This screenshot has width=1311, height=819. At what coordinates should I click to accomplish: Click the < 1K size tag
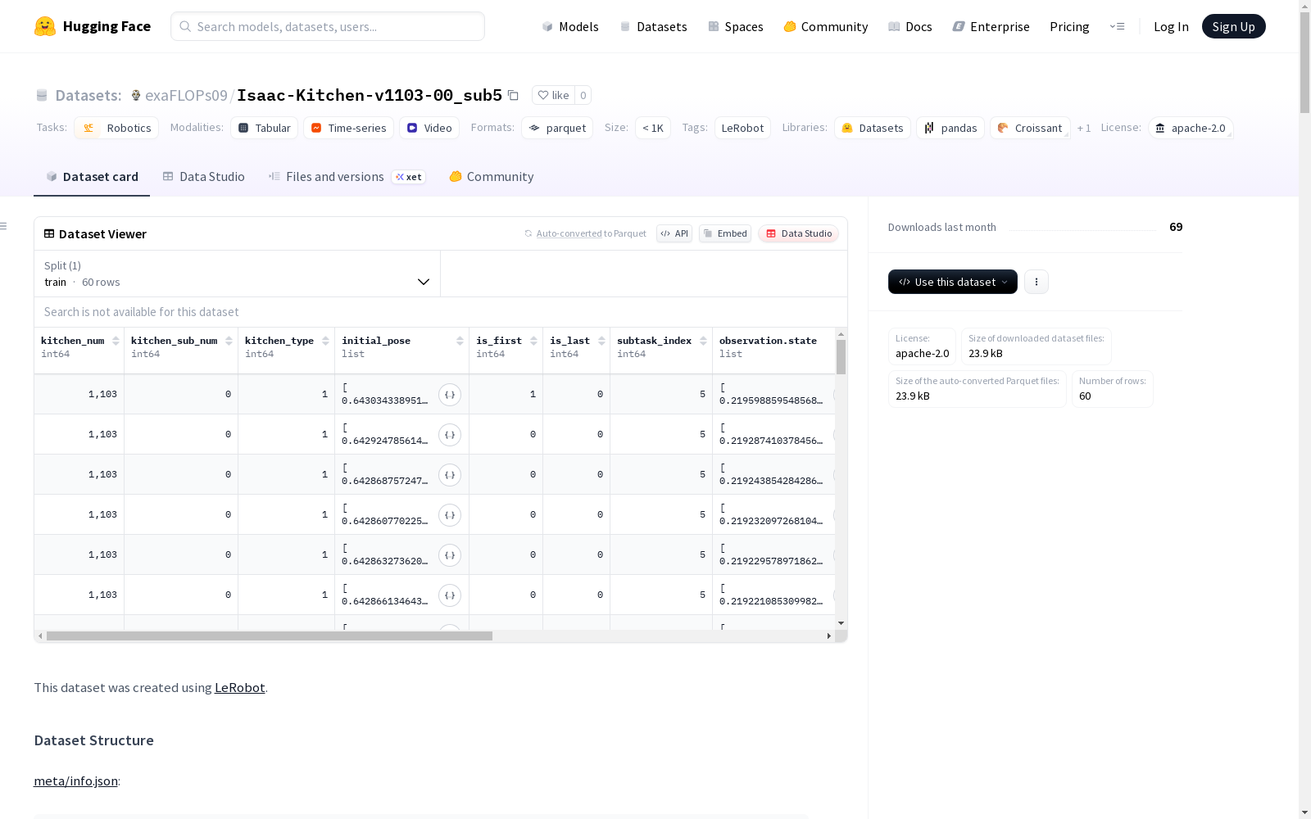[653, 128]
